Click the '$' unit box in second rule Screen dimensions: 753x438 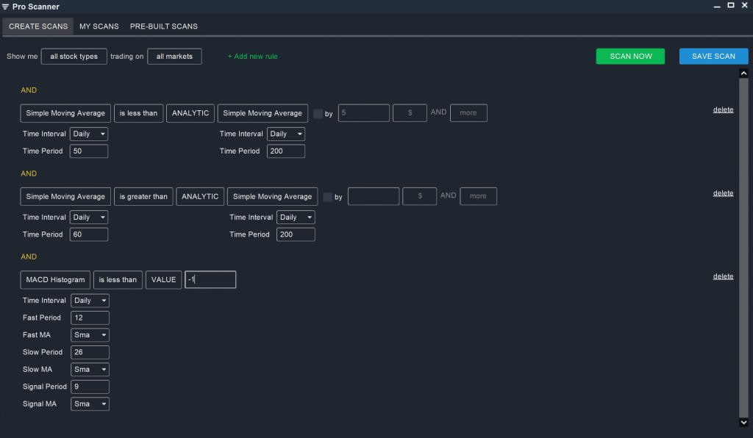click(x=420, y=196)
